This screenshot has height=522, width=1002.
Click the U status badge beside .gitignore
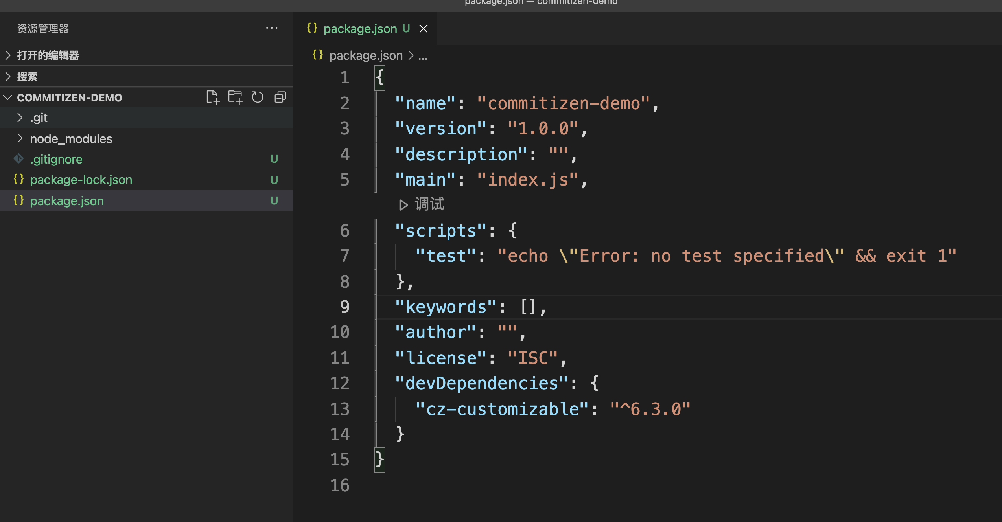click(274, 159)
